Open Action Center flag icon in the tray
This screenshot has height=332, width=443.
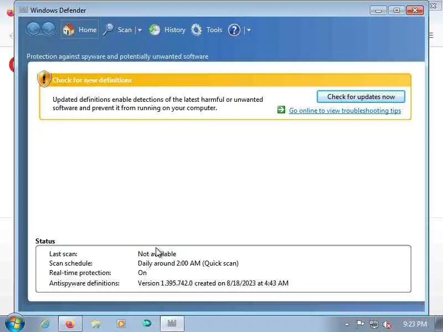tap(359, 324)
